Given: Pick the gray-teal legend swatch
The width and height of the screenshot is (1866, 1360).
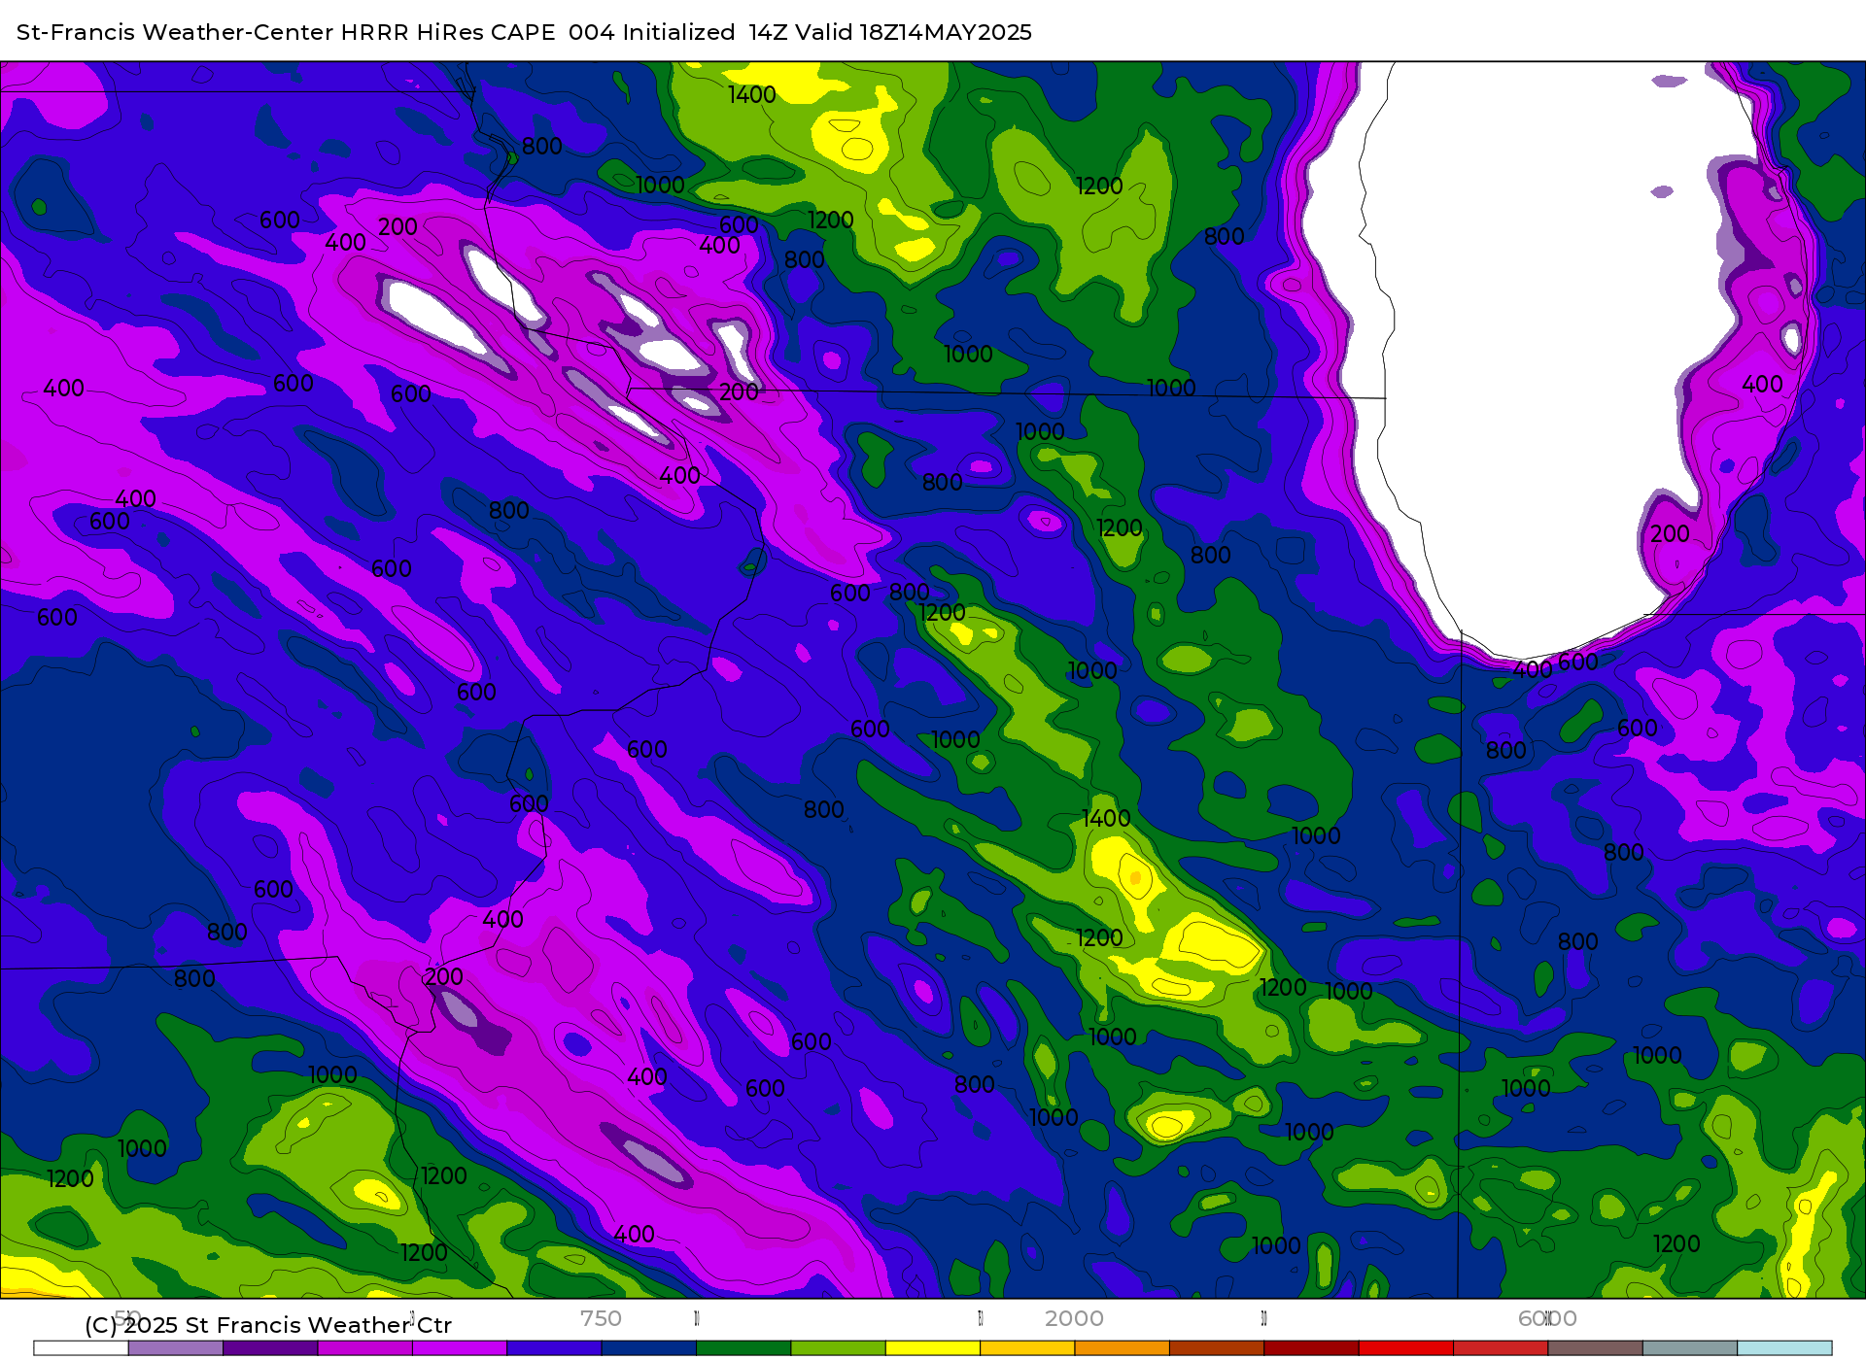Looking at the screenshot, I should point(1690,1348).
